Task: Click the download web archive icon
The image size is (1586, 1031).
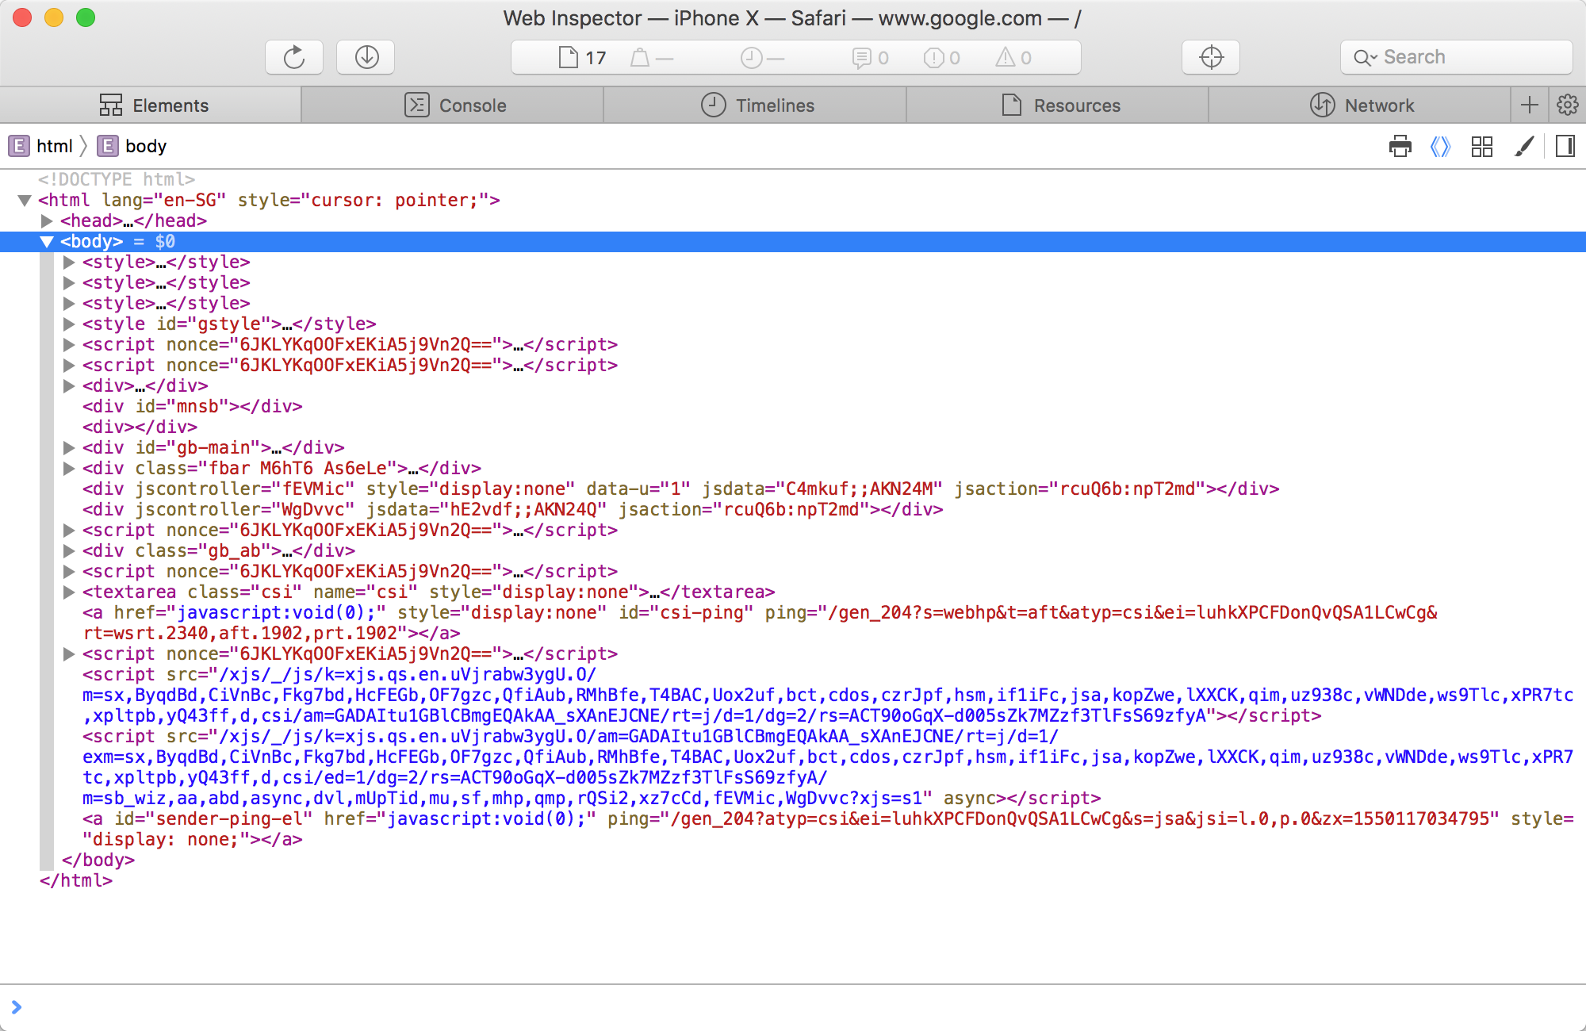Action: point(366,57)
